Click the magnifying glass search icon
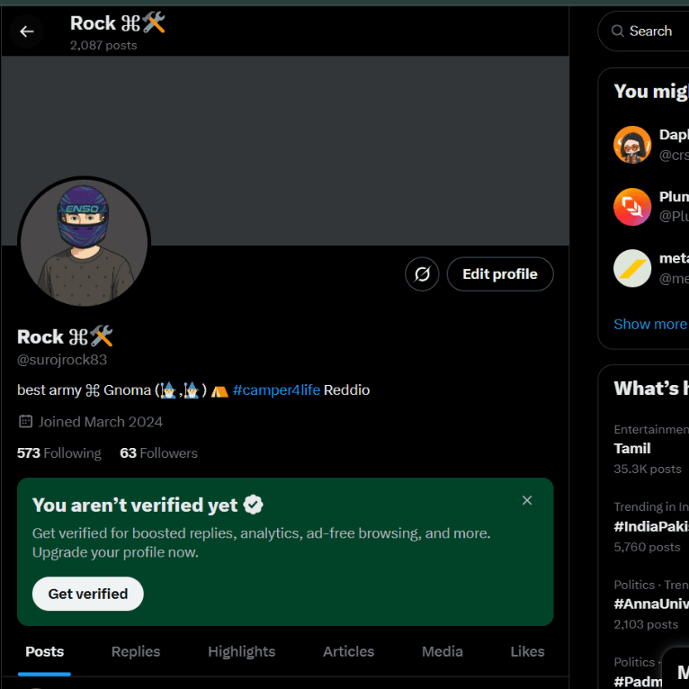Screen dimensions: 689x689 pyautogui.click(x=618, y=31)
